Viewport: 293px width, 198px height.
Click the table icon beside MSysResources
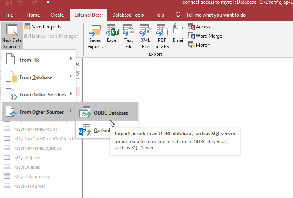[7, 186]
